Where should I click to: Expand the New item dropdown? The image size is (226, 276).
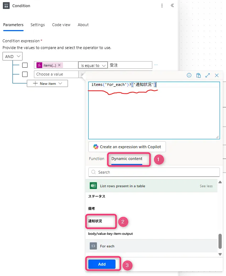(x=48, y=83)
